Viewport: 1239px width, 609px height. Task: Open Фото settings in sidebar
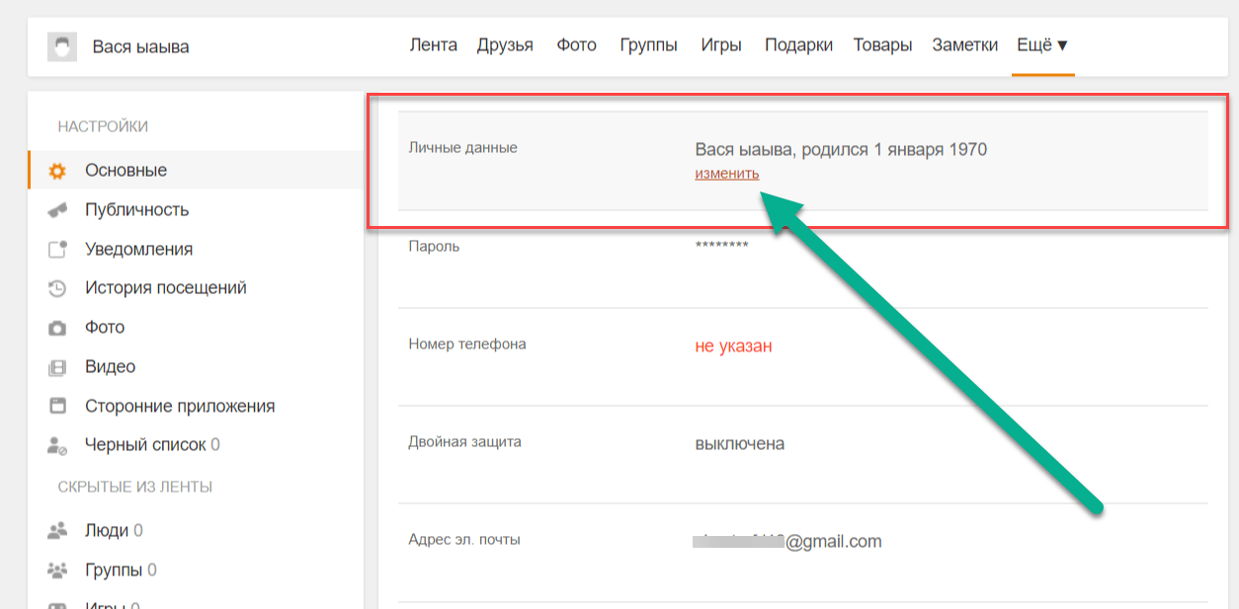105,327
